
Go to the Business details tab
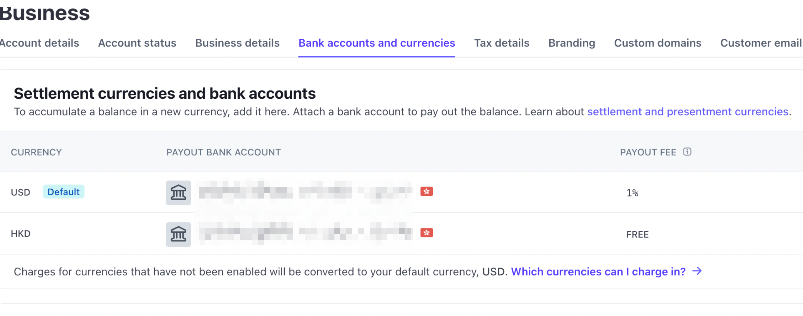click(237, 43)
